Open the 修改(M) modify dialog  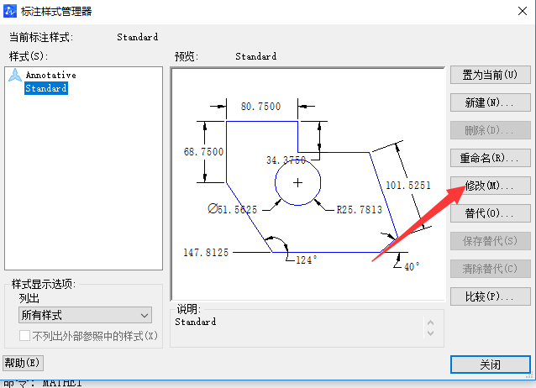pos(491,186)
